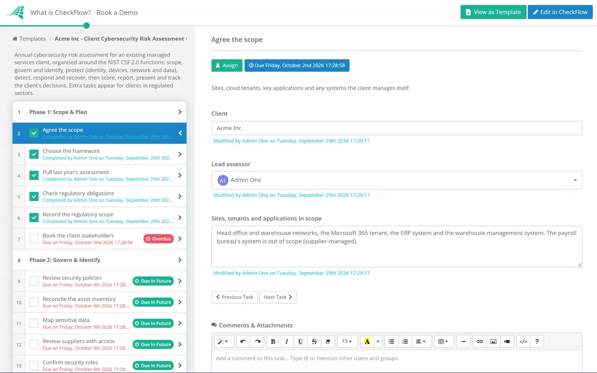The width and height of the screenshot is (597, 373).
Task: Insert an ordered numbered list
Action: coord(405,341)
